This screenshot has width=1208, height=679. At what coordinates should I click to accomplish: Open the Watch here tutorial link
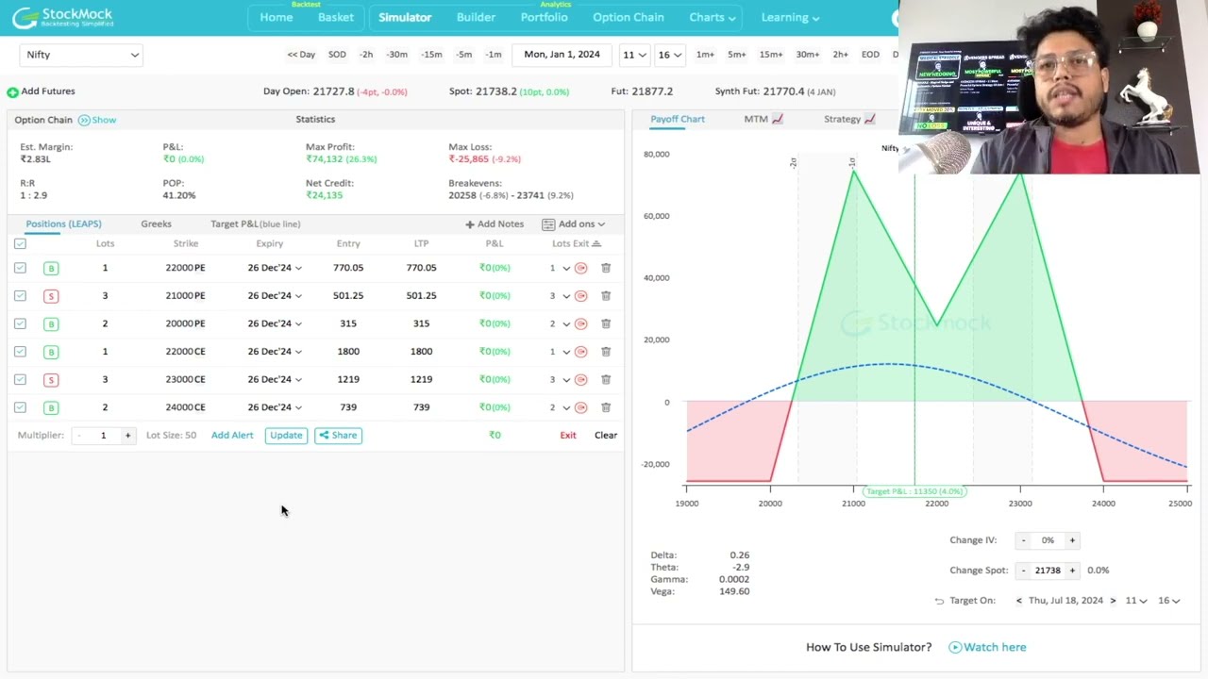987,648
